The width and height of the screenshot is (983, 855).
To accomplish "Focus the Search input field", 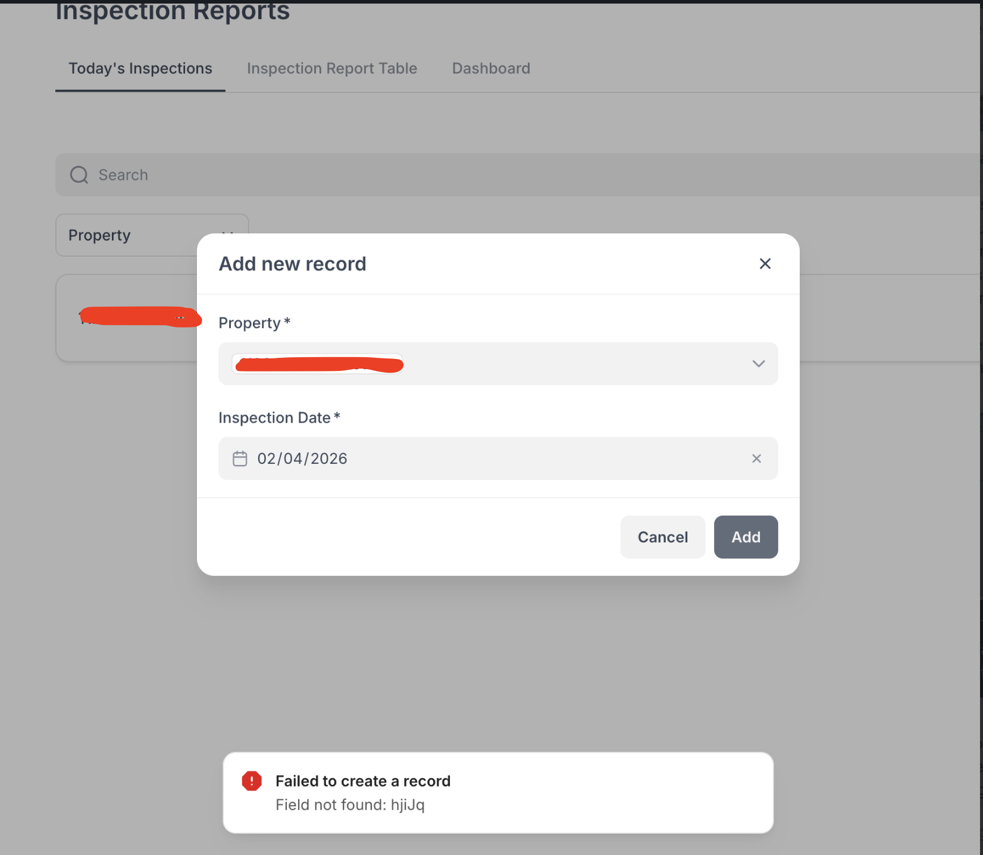I will click(476, 175).
